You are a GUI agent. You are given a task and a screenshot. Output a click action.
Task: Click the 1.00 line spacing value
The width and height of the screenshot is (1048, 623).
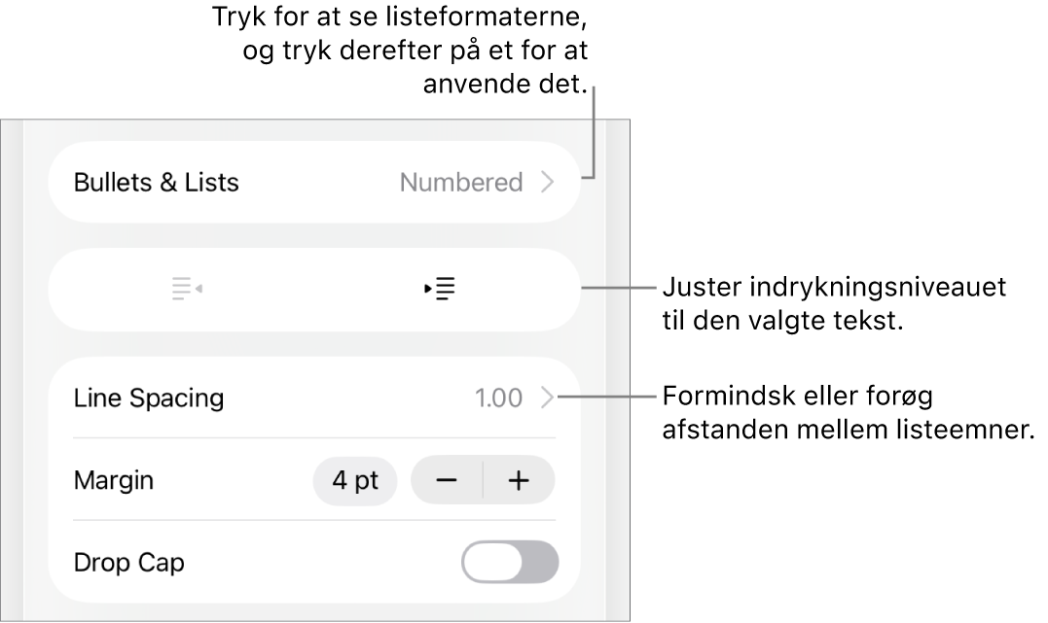click(498, 398)
